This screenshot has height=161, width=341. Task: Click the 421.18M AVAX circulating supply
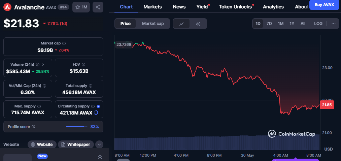[x=75, y=112]
